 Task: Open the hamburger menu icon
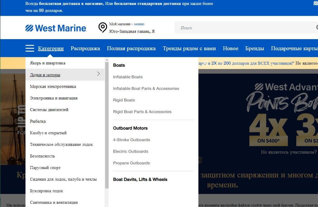[30, 48]
